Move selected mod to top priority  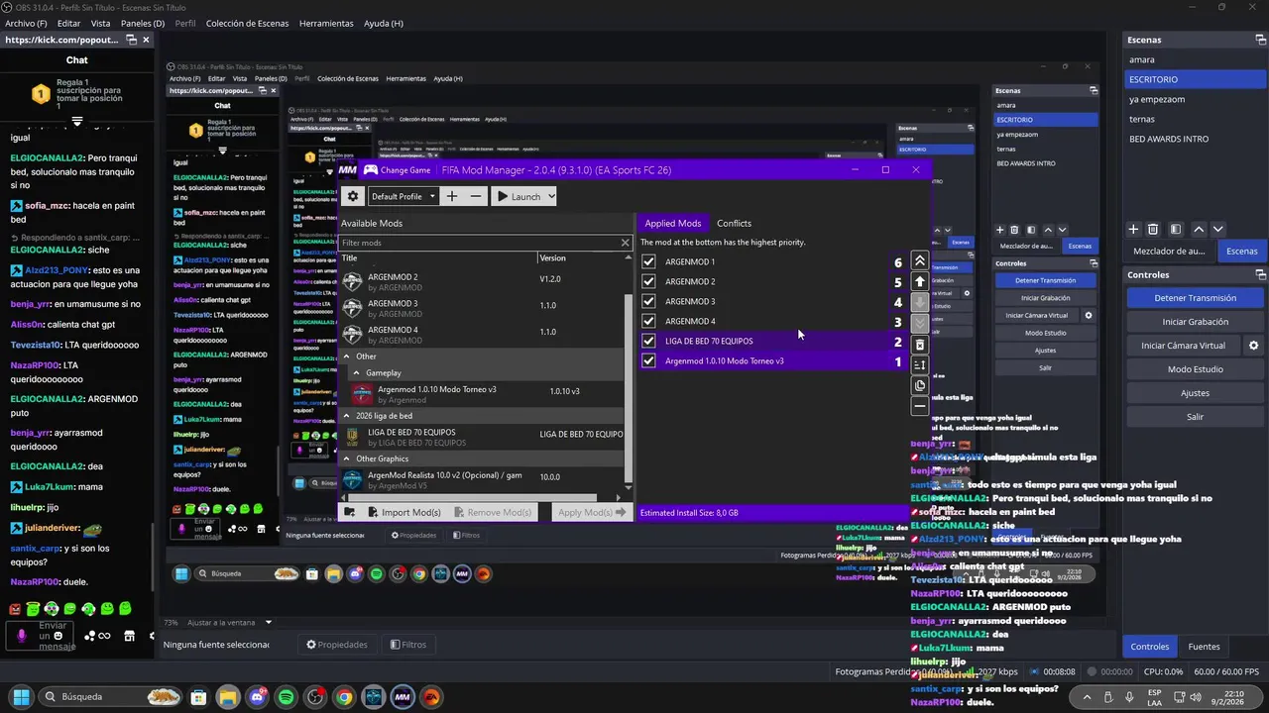[920, 261]
